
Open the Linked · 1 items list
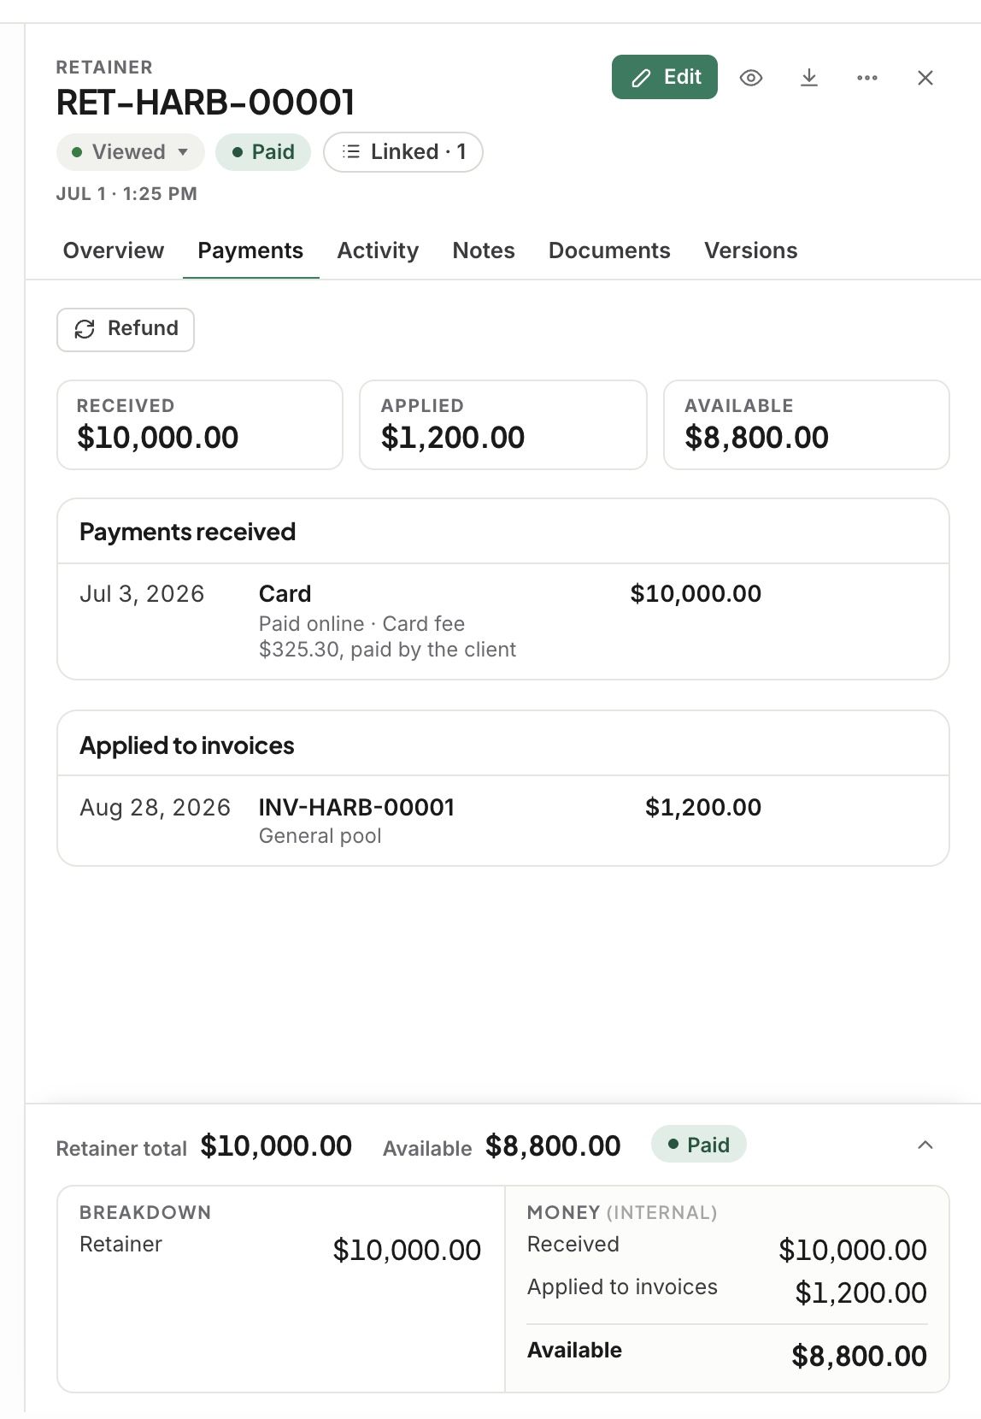click(x=403, y=152)
